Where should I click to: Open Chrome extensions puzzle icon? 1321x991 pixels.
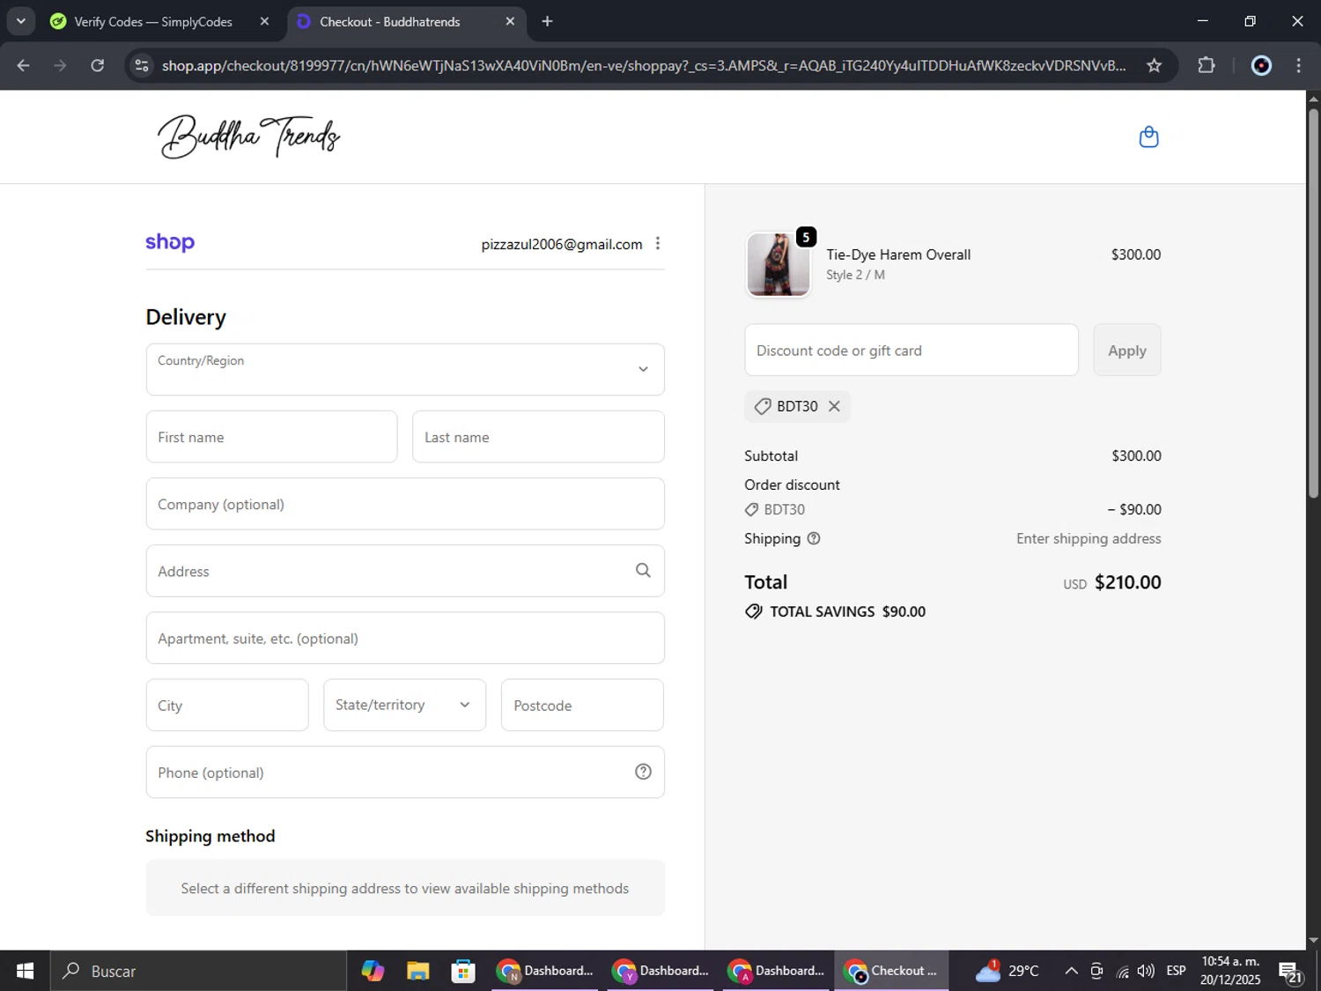(x=1207, y=65)
